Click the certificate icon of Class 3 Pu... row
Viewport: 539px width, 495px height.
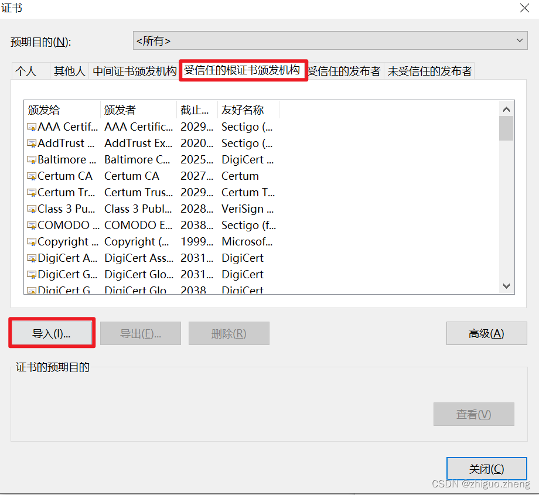(x=32, y=209)
